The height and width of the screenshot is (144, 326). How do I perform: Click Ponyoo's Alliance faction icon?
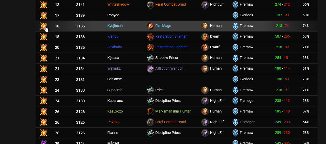click(x=235, y=15)
